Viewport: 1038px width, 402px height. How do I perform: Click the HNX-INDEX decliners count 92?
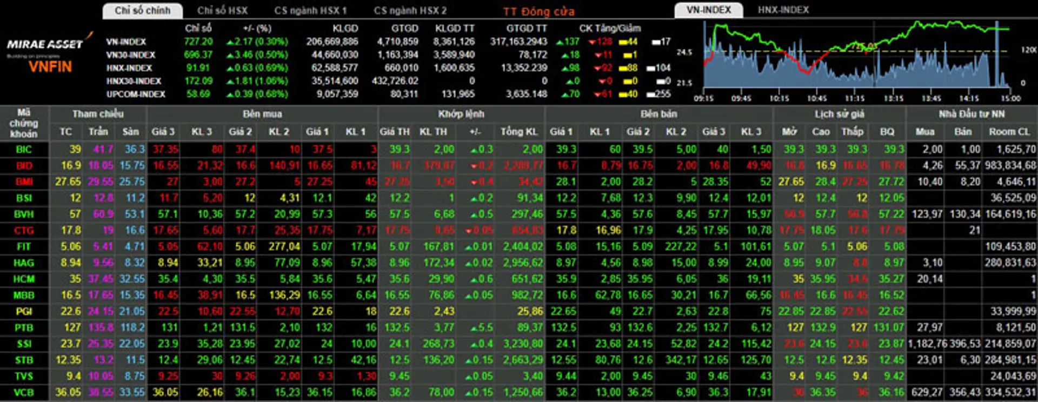[x=603, y=68]
